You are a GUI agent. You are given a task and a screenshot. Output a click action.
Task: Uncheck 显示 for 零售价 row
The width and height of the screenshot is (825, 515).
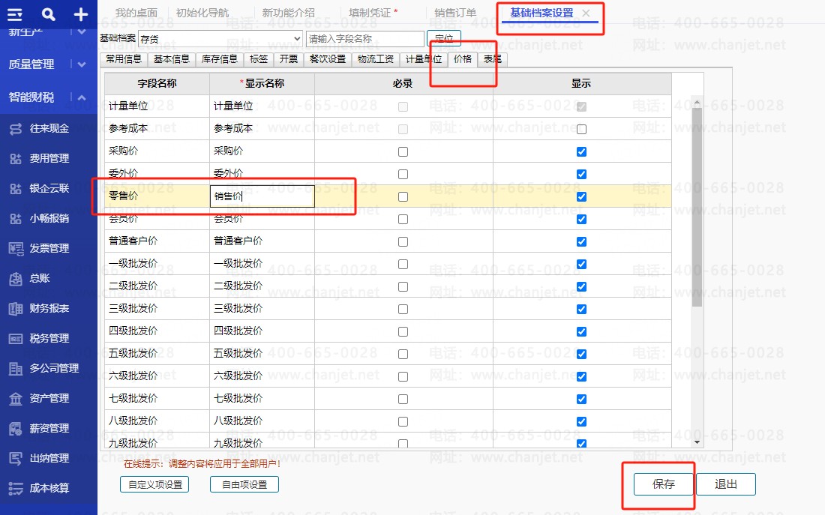pos(581,196)
